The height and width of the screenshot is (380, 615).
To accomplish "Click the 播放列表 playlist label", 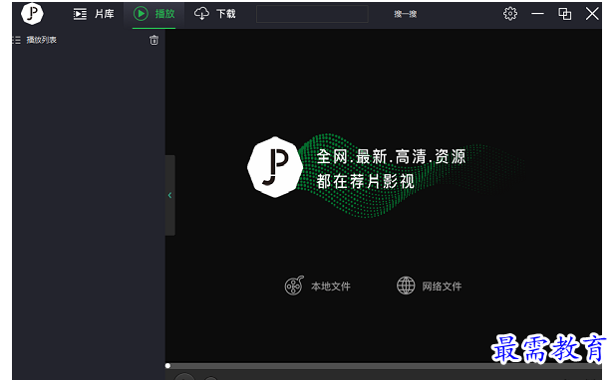I will [41, 40].
